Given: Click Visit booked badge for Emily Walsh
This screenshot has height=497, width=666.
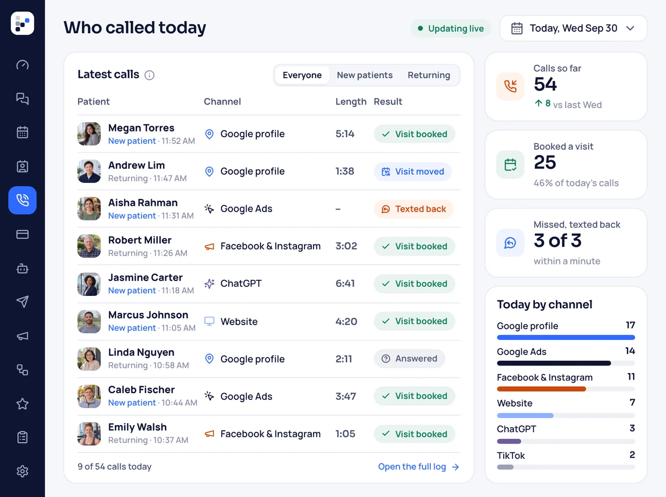Looking at the screenshot, I should [415, 434].
